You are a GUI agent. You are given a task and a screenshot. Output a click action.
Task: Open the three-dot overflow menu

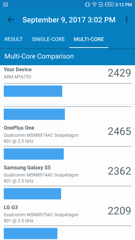click(x=127, y=20)
